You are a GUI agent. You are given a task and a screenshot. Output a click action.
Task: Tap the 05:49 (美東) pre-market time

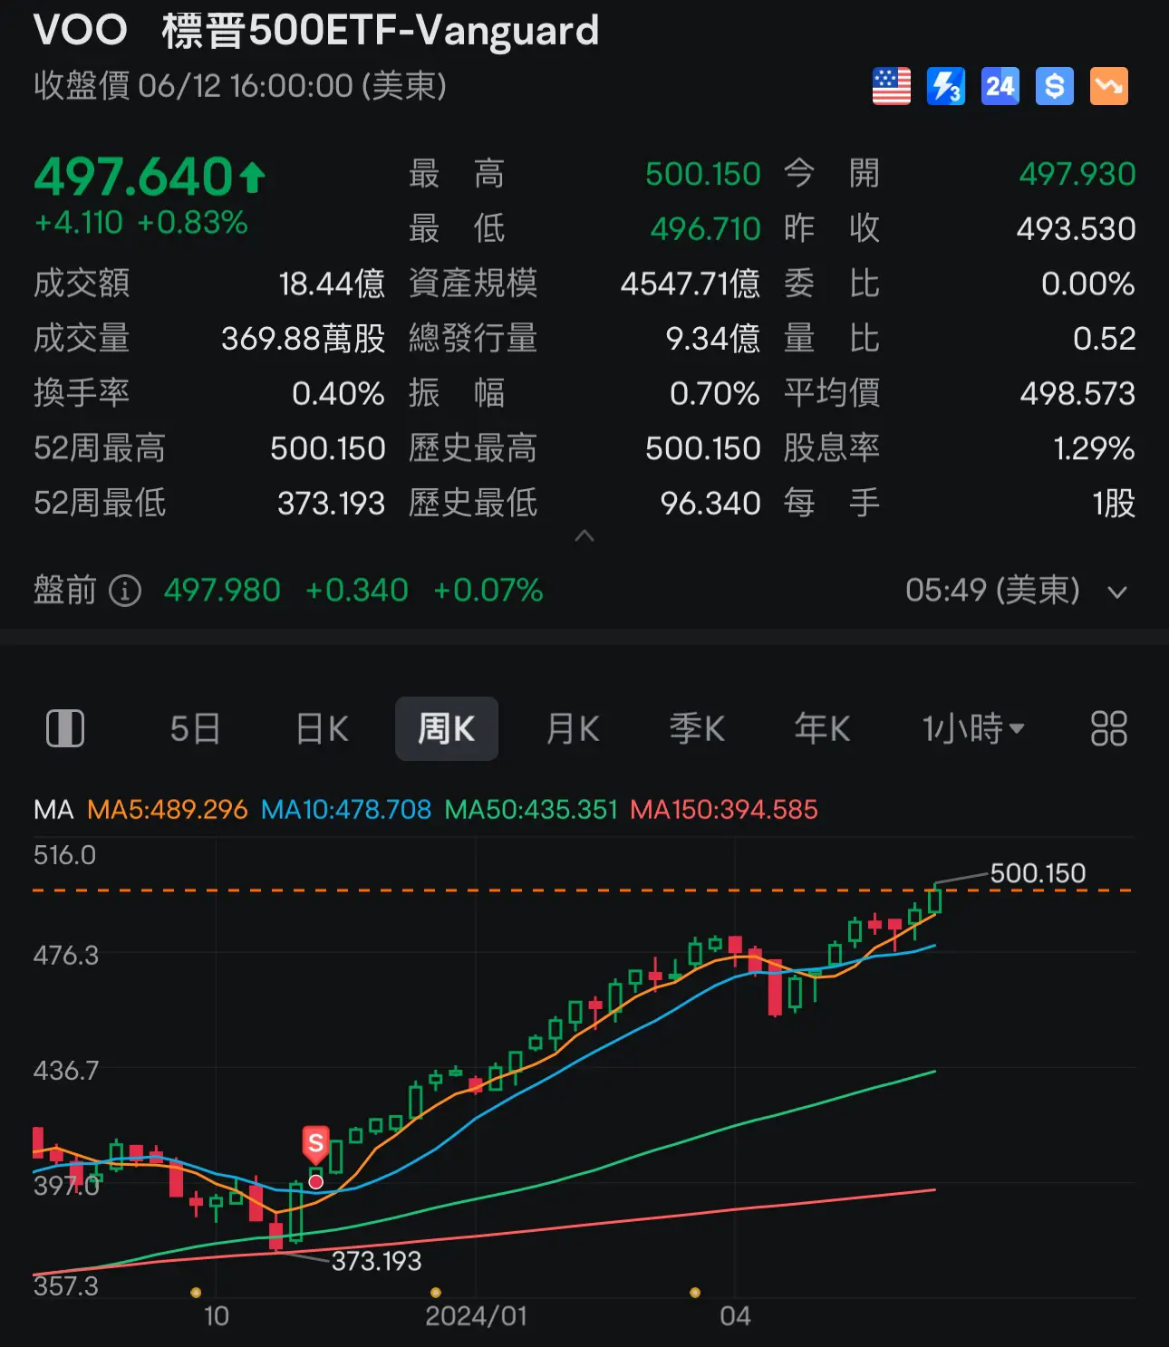pos(992,591)
